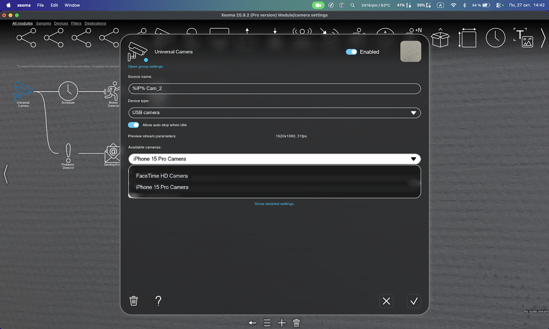Viewport: 549px width, 329px height.
Task: Switch to the Destinations tab
Action: click(95, 23)
